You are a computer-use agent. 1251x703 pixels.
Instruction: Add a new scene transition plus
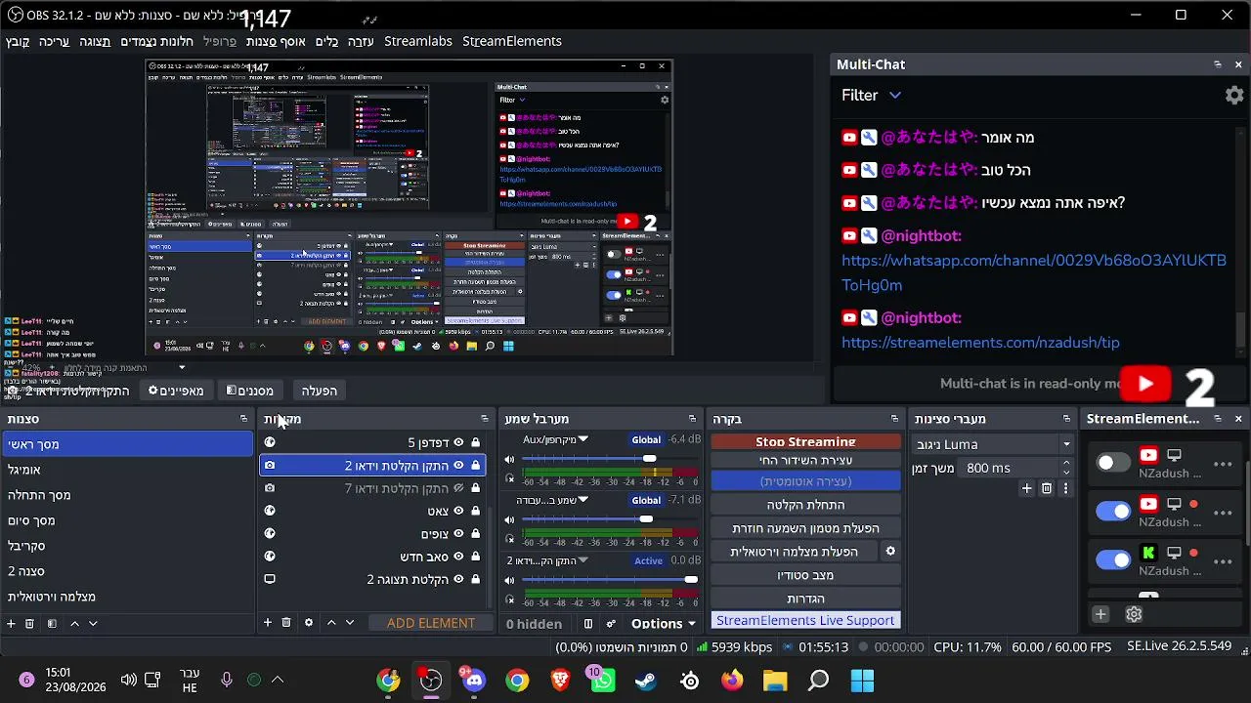click(1026, 487)
